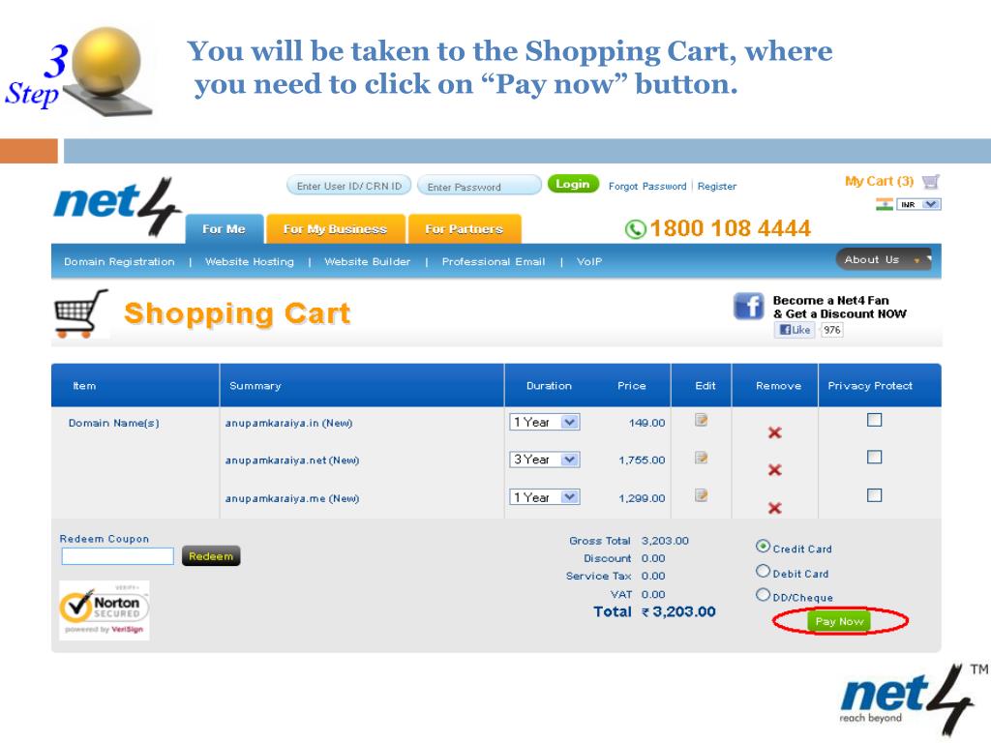Remove anupamkaraiya.in with the red X
The height and width of the screenshot is (743, 991).
[775, 432]
